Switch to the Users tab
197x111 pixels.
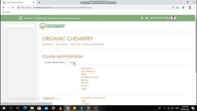tap(72, 62)
